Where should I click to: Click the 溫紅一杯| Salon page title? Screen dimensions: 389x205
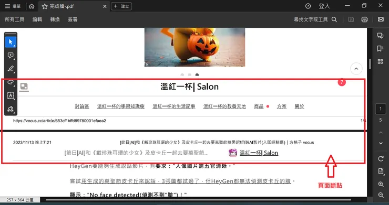click(x=190, y=87)
